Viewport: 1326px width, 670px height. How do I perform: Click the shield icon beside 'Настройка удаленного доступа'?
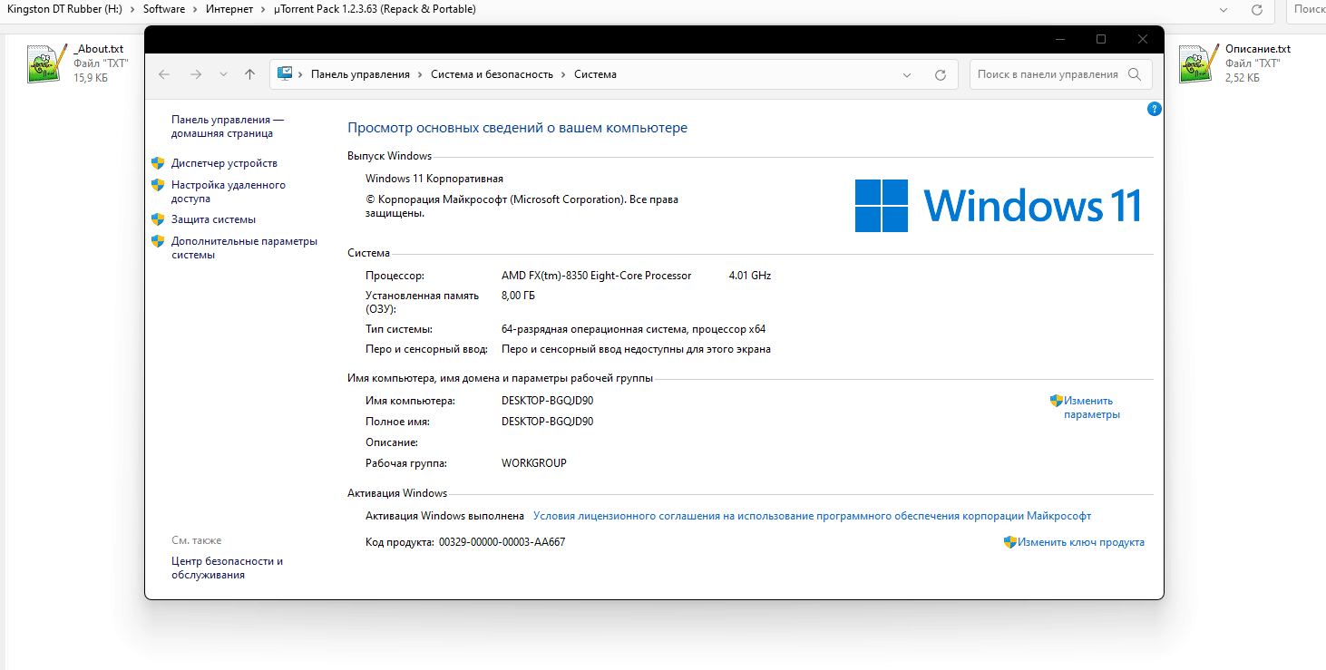[x=158, y=185]
